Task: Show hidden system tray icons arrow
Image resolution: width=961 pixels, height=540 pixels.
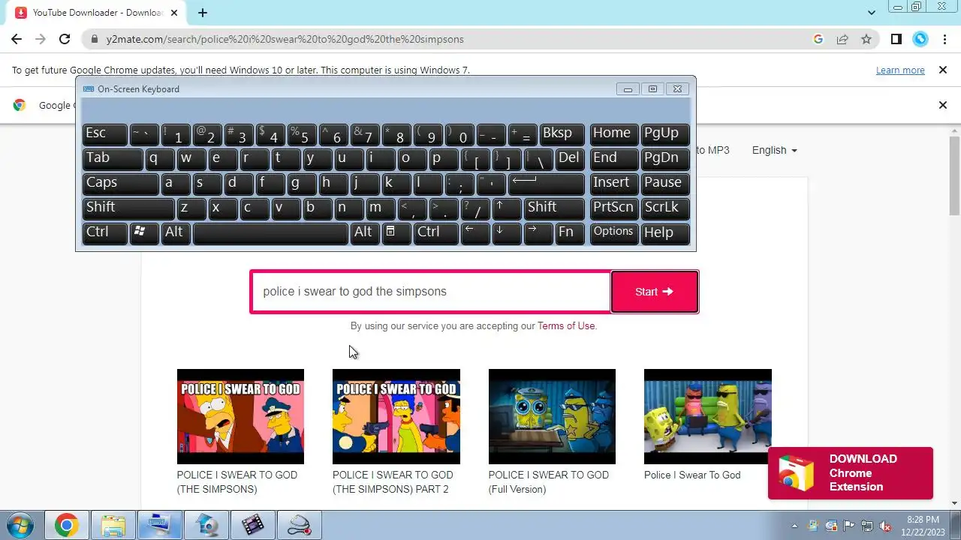Action: pyautogui.click(x=794, y=526)
